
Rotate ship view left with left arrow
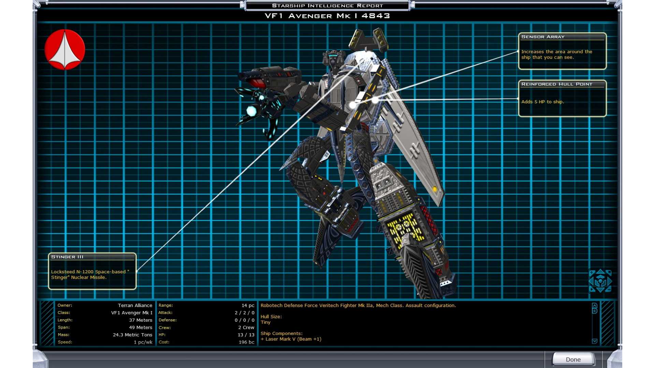[591, 281]
